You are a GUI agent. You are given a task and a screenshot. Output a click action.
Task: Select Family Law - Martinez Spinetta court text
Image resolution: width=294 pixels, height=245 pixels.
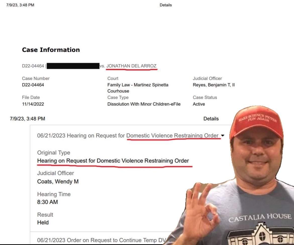(138, 85)
